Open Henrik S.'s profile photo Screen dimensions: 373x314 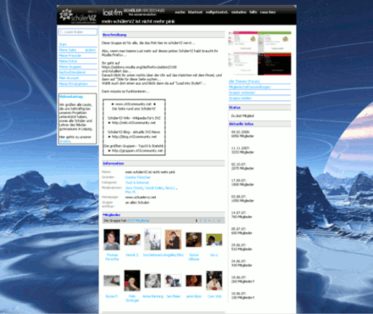point(132,239)
